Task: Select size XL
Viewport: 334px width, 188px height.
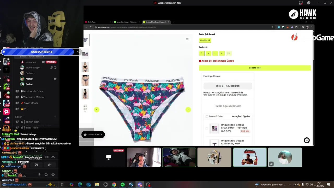Action: click(x=222, y=53)
